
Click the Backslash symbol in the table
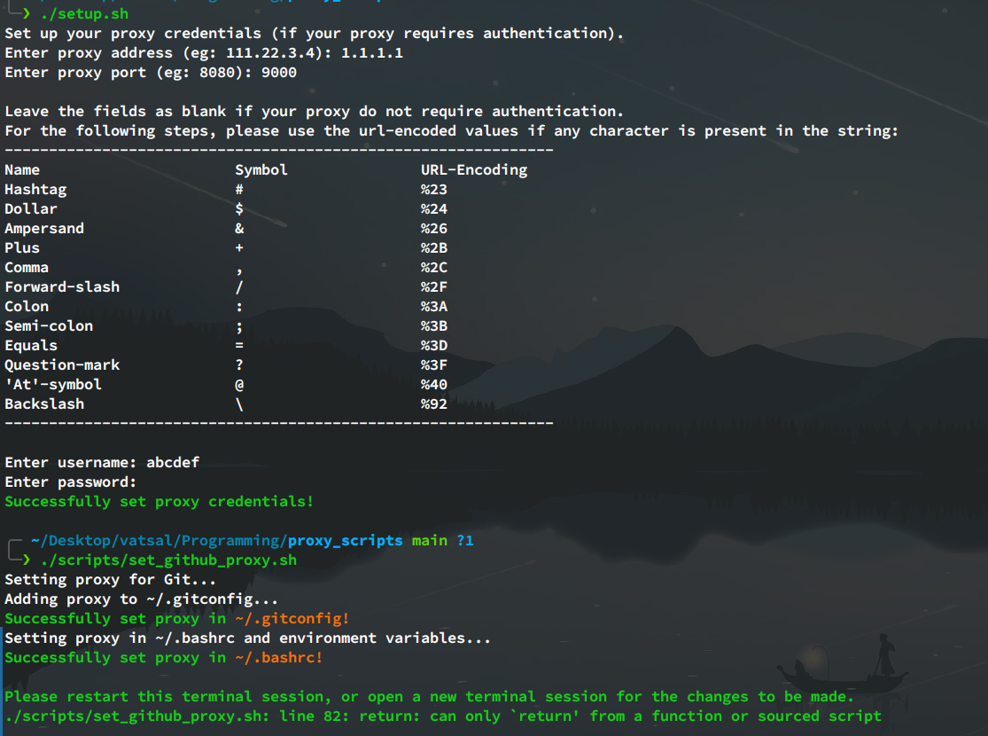click(237, 403)
